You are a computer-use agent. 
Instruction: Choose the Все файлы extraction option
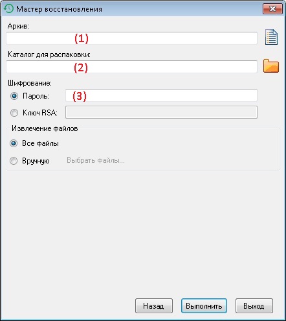click(x=14, y=143)
